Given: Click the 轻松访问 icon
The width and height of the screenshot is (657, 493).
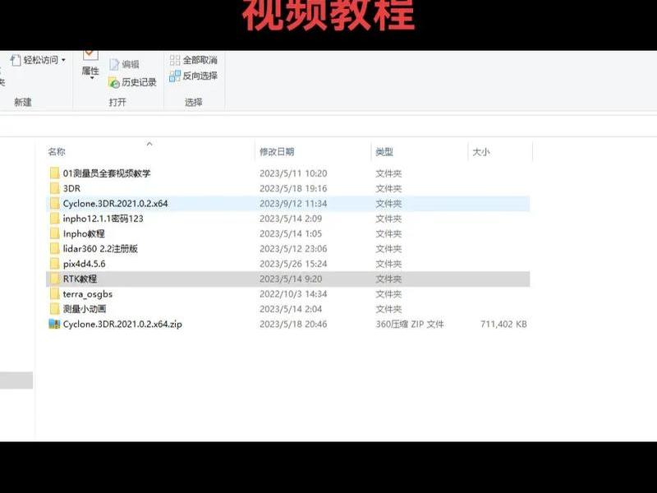Looking at the screenshot, I should coord(16,60).
